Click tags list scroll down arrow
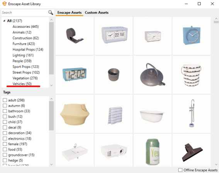This screenshot has width=219, height=173. point(51,165)
